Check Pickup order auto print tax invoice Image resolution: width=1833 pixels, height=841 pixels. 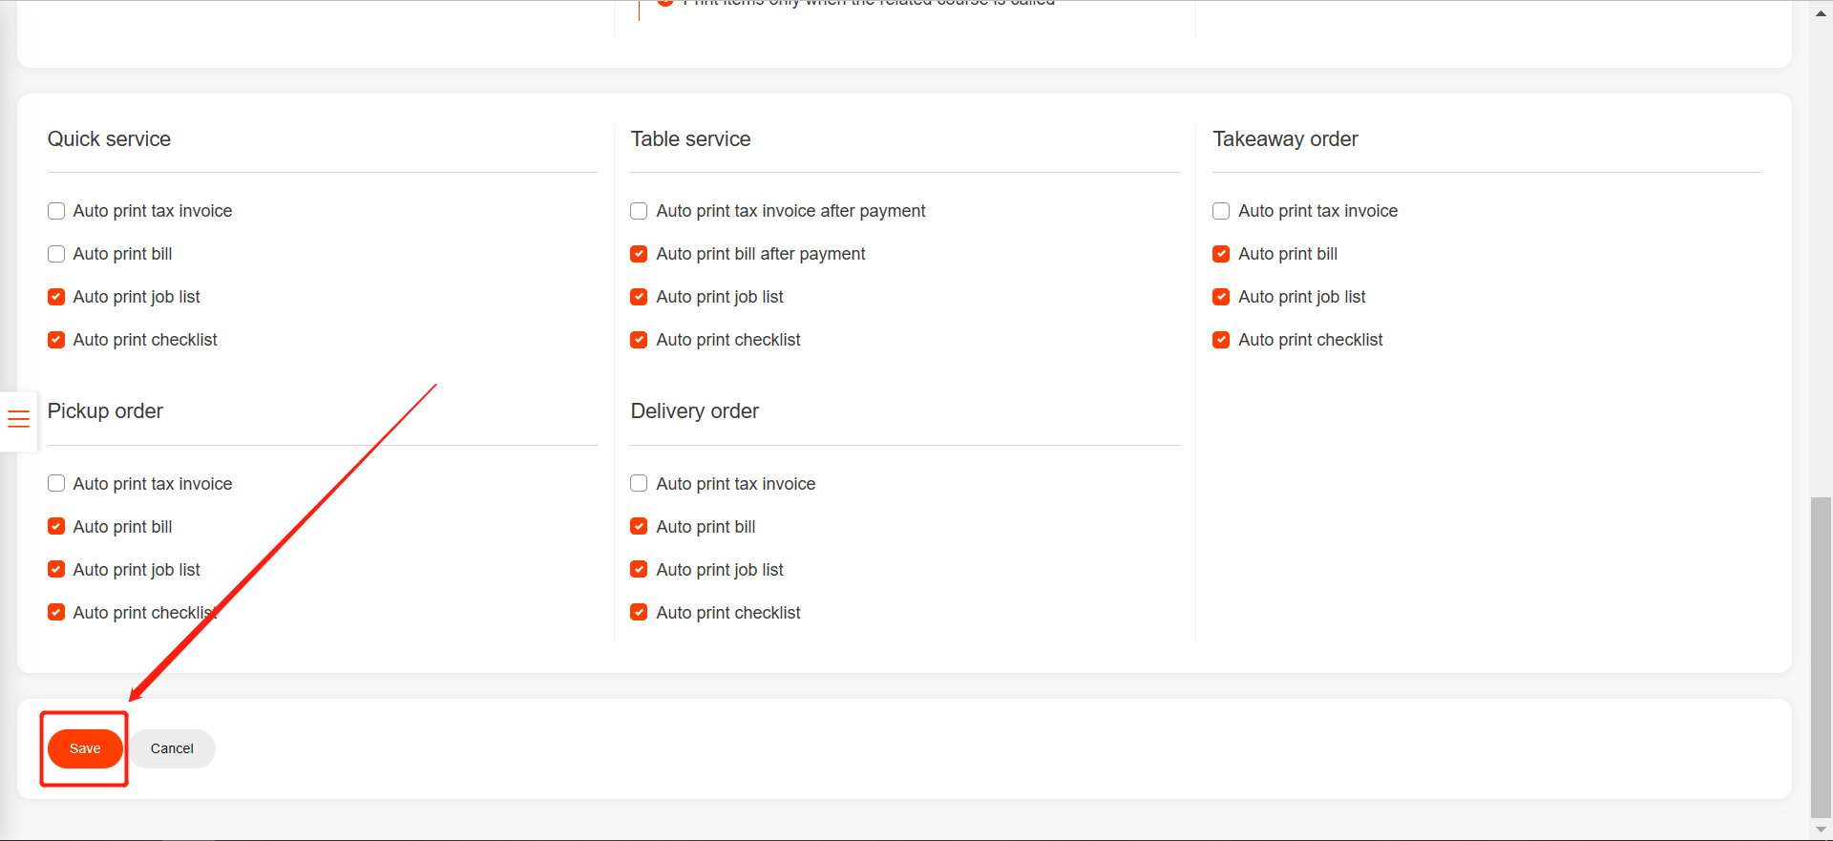[56, 484]
